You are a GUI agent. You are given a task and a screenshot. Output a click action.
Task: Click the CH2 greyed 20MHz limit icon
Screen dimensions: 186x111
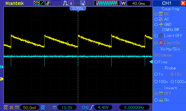click(49, 108)
